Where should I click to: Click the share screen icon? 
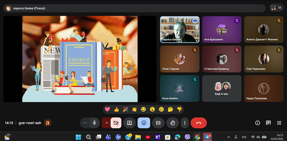pos(129,123)
